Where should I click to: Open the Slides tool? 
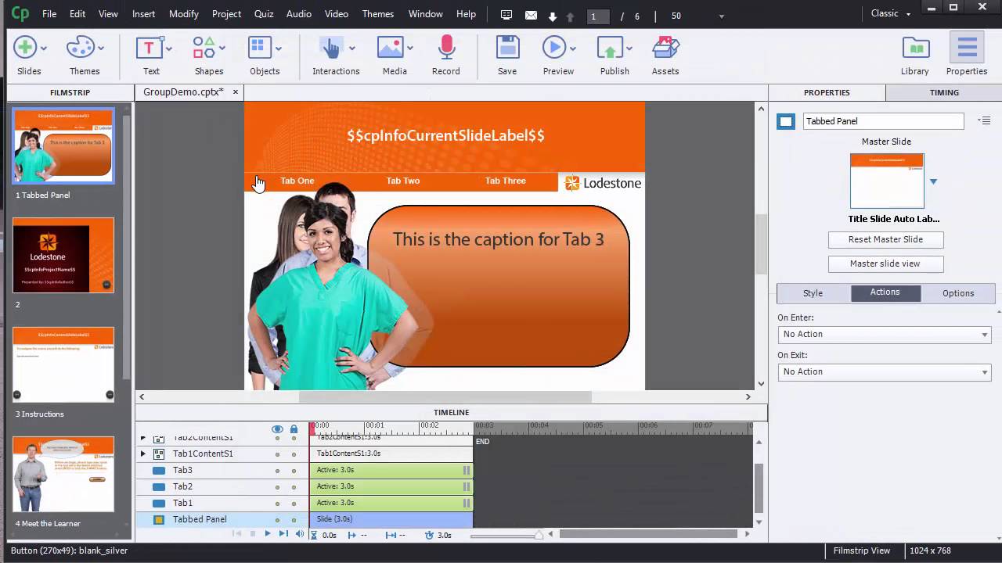tap(25, 48)
